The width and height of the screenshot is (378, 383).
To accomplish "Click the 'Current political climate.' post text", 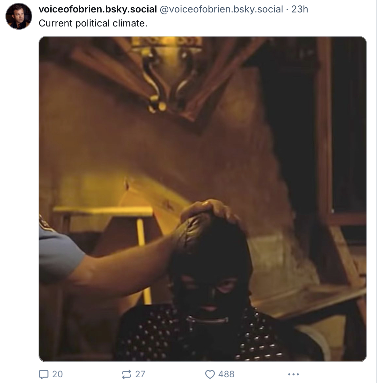I will click(93, 23).
